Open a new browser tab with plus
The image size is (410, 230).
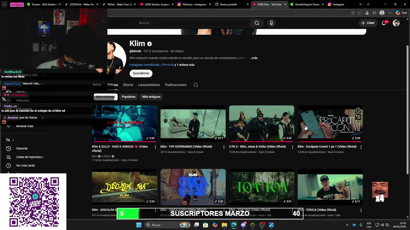pyautogui.click(x=368, y=4)
